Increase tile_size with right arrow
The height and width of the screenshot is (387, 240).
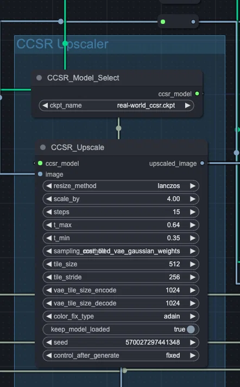tap(193, 264)
